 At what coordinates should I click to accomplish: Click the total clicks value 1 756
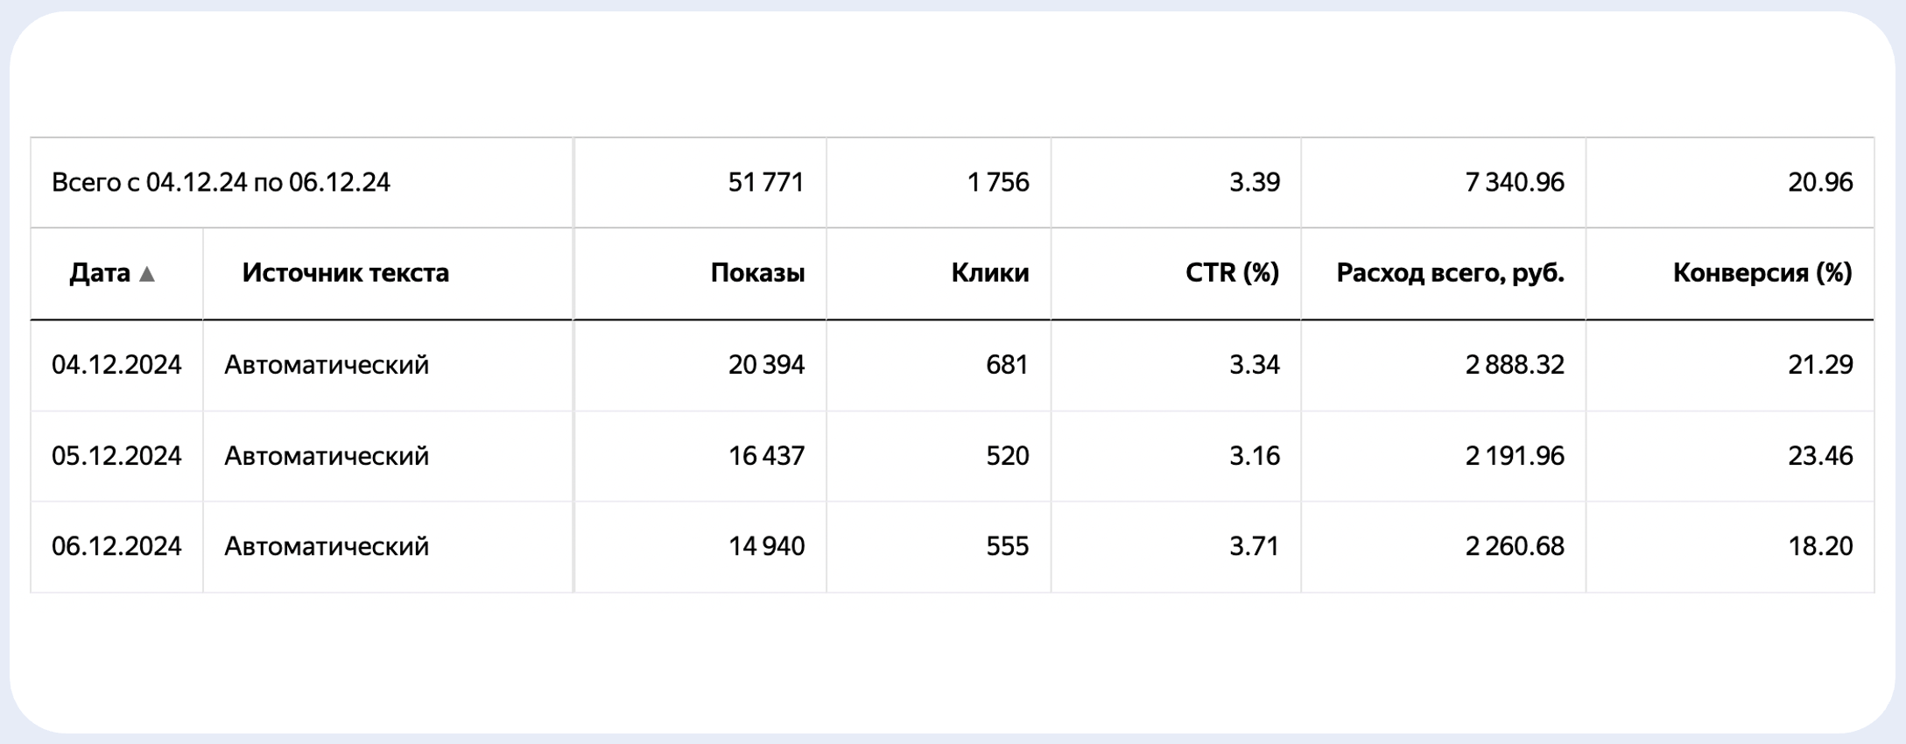pyautogui.click(x=997, y=182)
